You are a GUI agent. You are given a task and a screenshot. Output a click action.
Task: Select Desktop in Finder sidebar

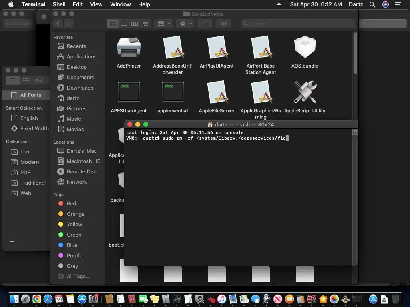pyautogui.click(x=72, y=67)
